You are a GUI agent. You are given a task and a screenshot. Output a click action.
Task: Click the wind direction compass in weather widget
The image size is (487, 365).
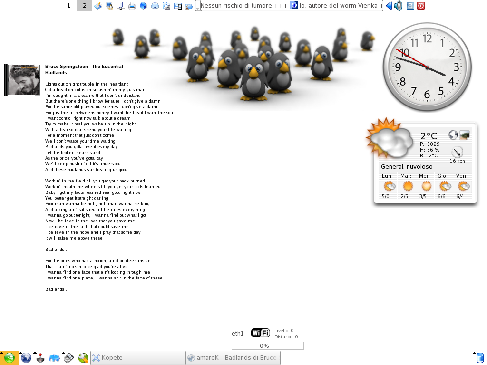[457, 152]
